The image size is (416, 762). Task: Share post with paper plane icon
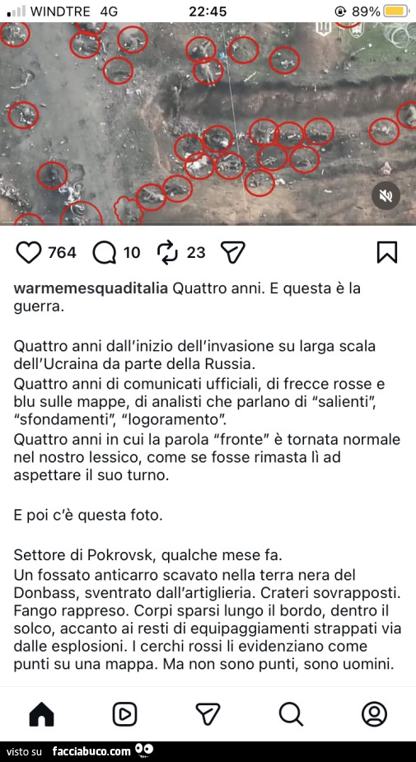click(233, 253)
